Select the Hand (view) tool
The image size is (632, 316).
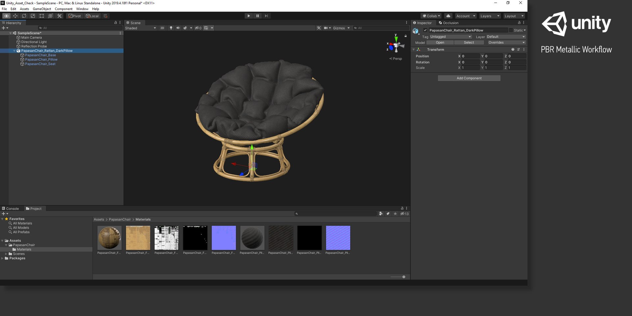coord(6,16)
